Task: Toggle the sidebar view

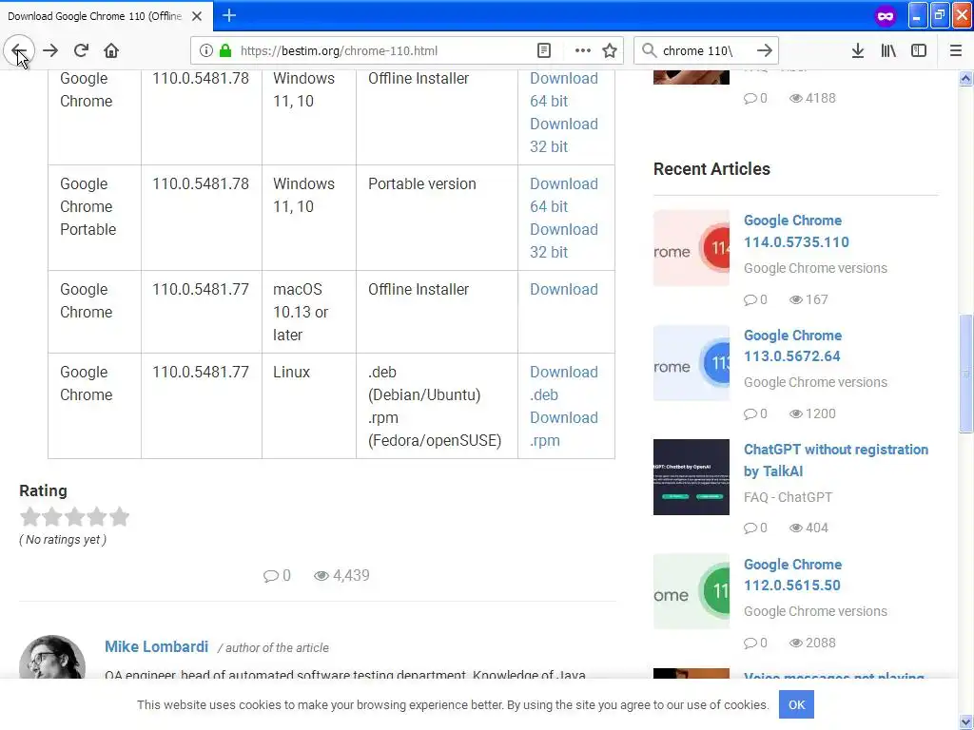Action: (918, 51)
